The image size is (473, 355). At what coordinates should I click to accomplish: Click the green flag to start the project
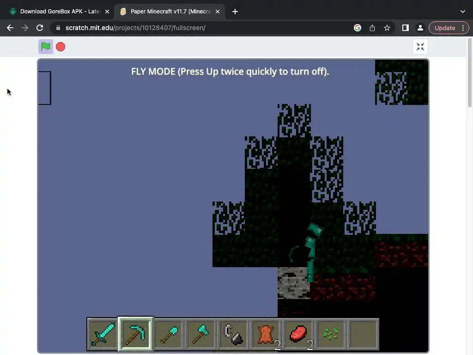coord(46,47)
